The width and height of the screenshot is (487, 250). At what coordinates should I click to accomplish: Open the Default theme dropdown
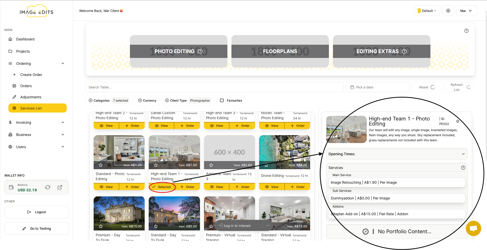(x=427, y=11)
